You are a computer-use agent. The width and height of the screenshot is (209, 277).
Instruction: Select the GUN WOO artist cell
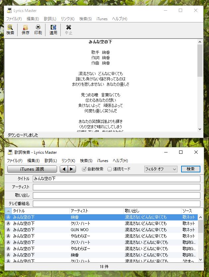[80, 230]
